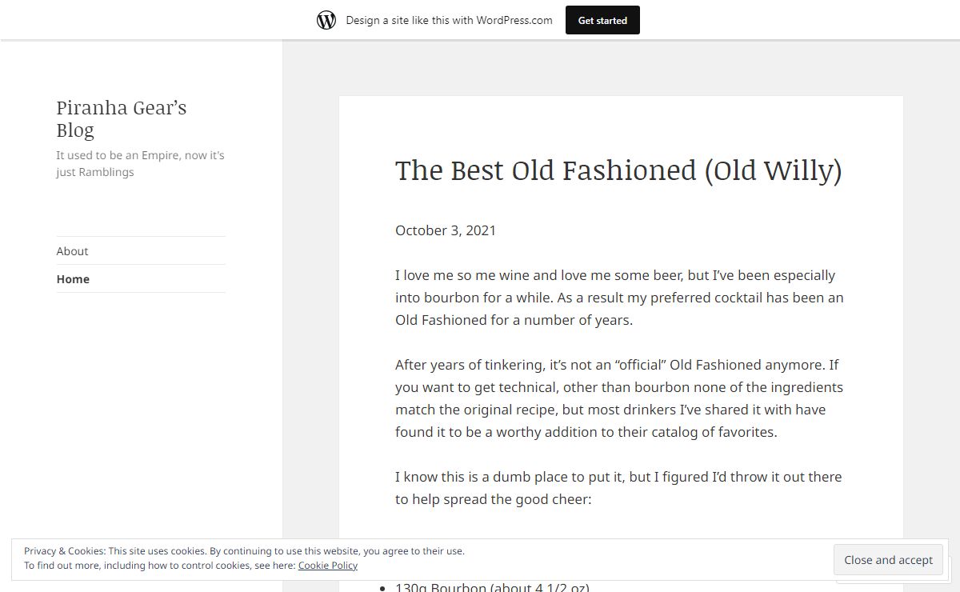
Task: Click the 'It used to be an Empire' tagline
Action: coord(141,163)
